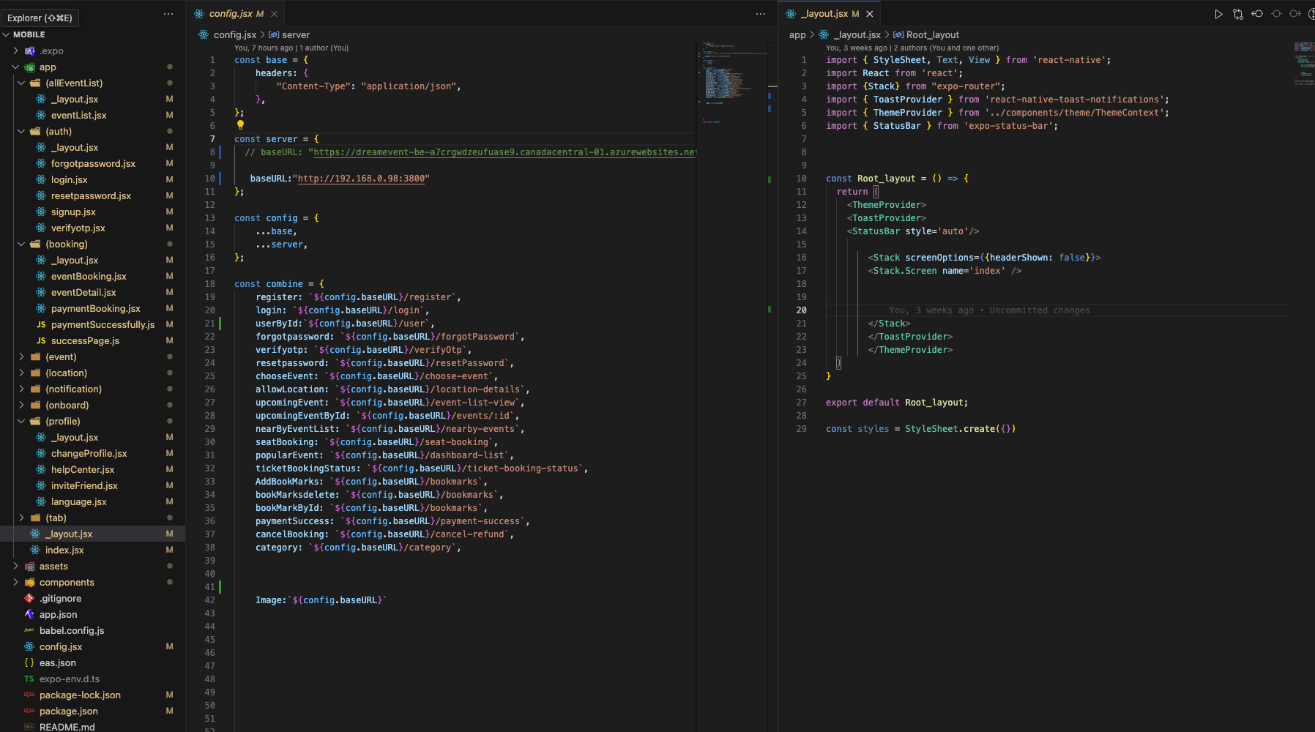Click the toggle file blame circle icon

[1276, 14]
